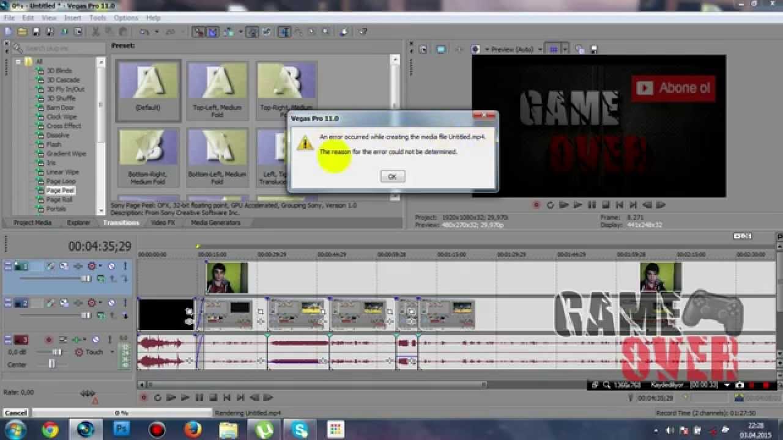Image resolution: width=783 pixels, height=440 pixels.
Task: Select the Cross Effect transition
Action: point(64,126)
